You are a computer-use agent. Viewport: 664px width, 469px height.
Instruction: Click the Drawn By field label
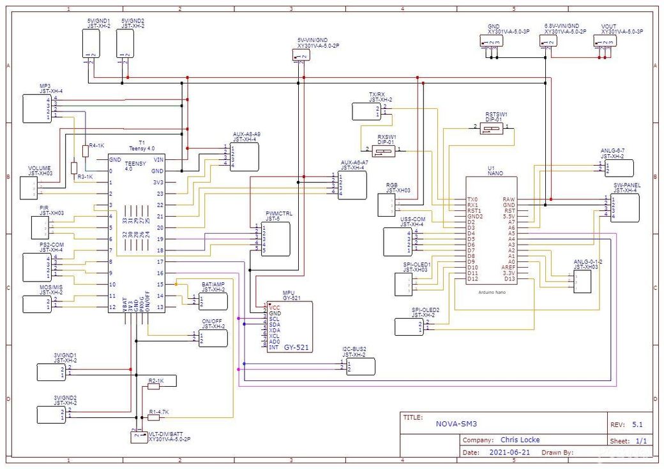click(x=558, y=452)
